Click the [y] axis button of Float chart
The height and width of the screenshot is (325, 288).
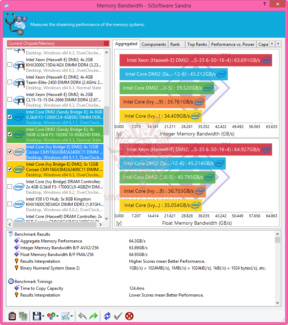click(119, 223)
